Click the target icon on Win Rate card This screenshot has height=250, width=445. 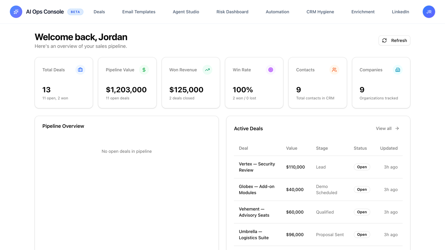(x=271, y=70)
